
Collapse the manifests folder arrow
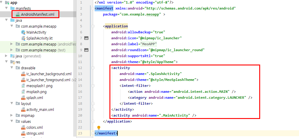tap(6, 8)
